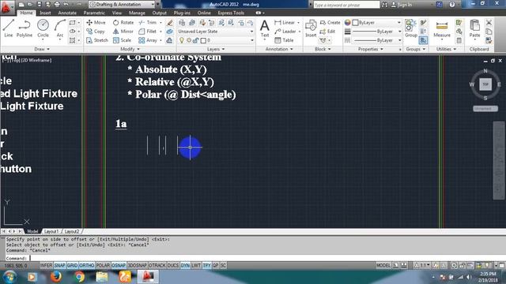Click the Stretch tool
This screenshot has width=506, height=284.
(97, 40)
